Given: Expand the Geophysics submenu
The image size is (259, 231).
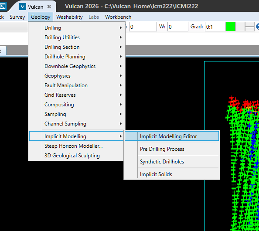Looking at the screenshot, I should 77,76.
